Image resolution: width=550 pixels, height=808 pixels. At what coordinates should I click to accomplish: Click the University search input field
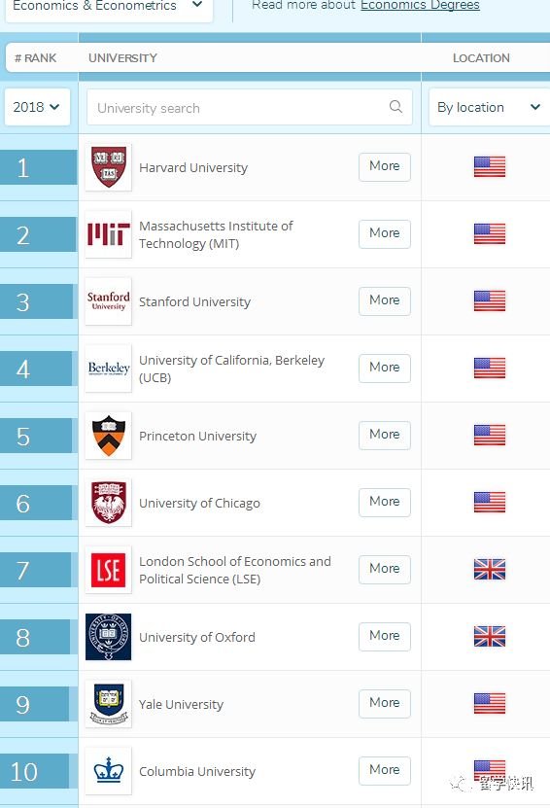coord(250,107)
